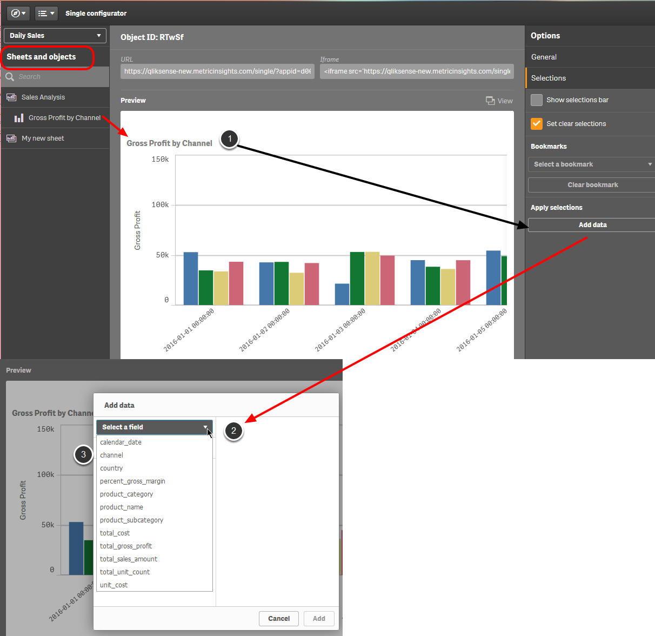The image size is (655, 636).
Task: Choose calendar_date from the field list
Action: click(x=155, y=442)
